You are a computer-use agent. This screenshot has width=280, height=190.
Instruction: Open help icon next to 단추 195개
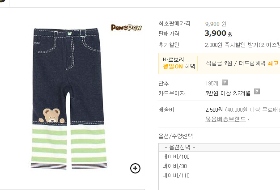225,83
